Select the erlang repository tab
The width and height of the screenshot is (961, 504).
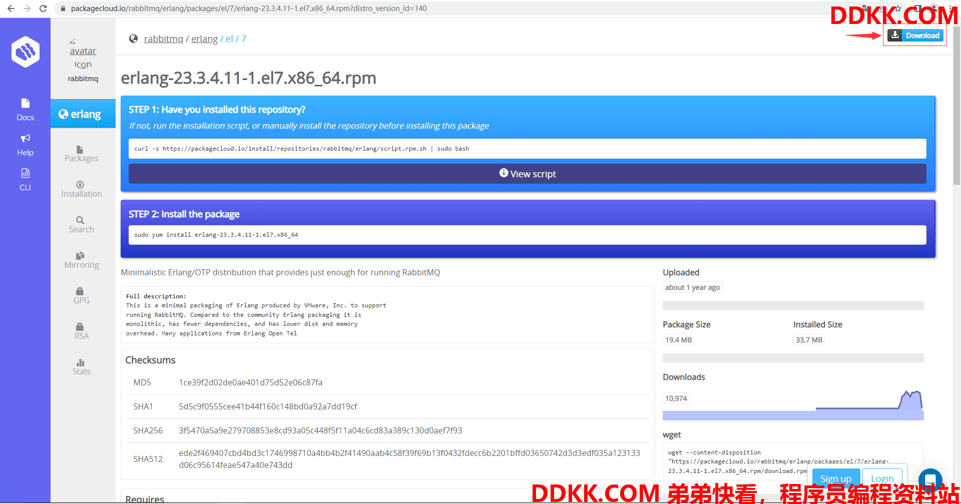(83, 114)
